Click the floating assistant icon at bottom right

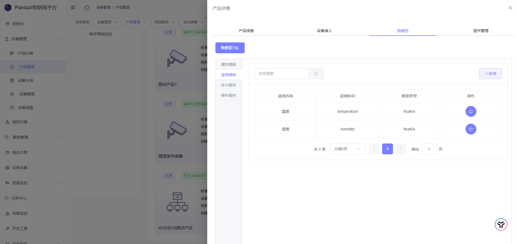501,224
